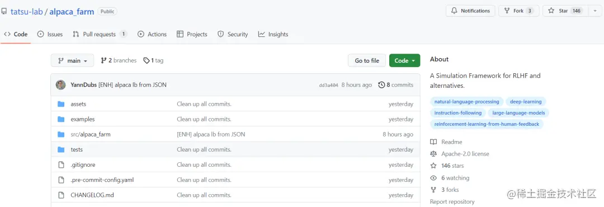
Task: Open the .gitignore file
Action: point(83,164)
